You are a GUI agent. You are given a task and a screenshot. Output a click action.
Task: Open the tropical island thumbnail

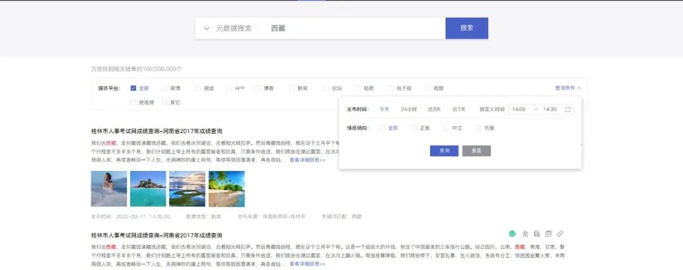pos(148,189)
